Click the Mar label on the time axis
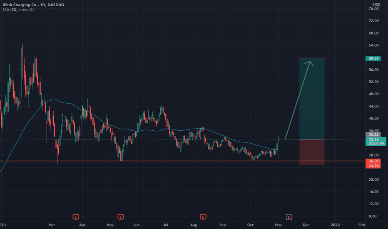 coord(52,225)
